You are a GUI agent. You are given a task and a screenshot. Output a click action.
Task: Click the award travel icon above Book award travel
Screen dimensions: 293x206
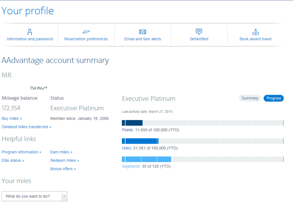(x=256, y=32)
